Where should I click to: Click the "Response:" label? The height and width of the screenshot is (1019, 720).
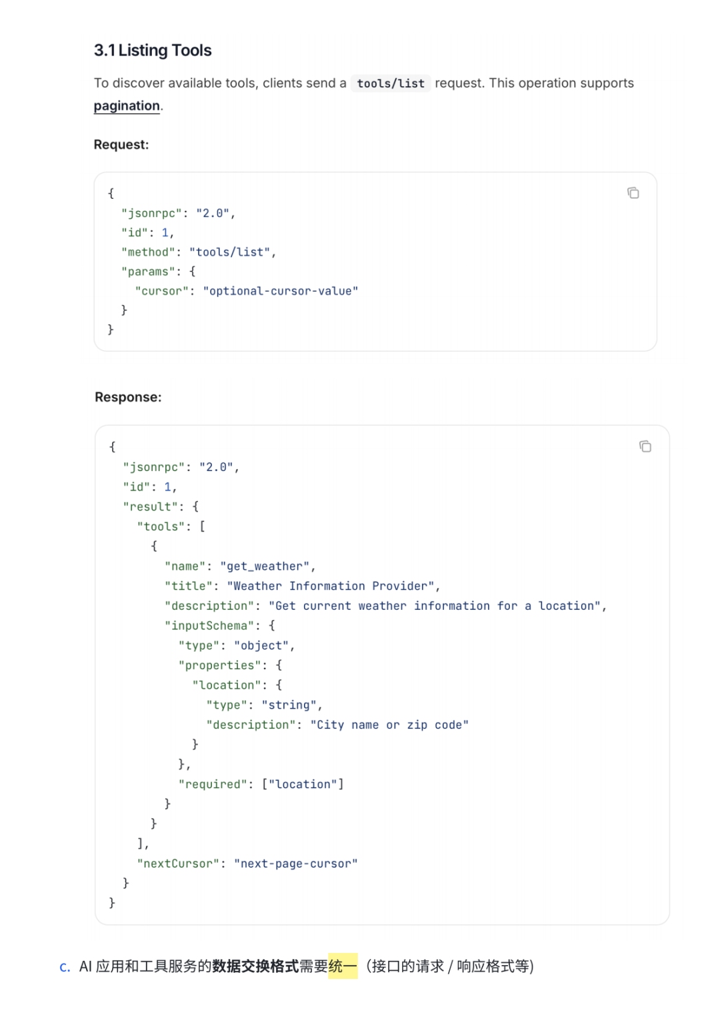click(x=128, y=397)
